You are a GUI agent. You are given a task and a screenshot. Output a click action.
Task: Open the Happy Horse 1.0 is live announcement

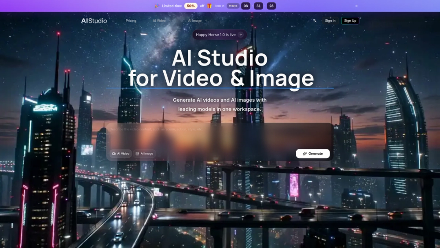[x=220, y=35]
